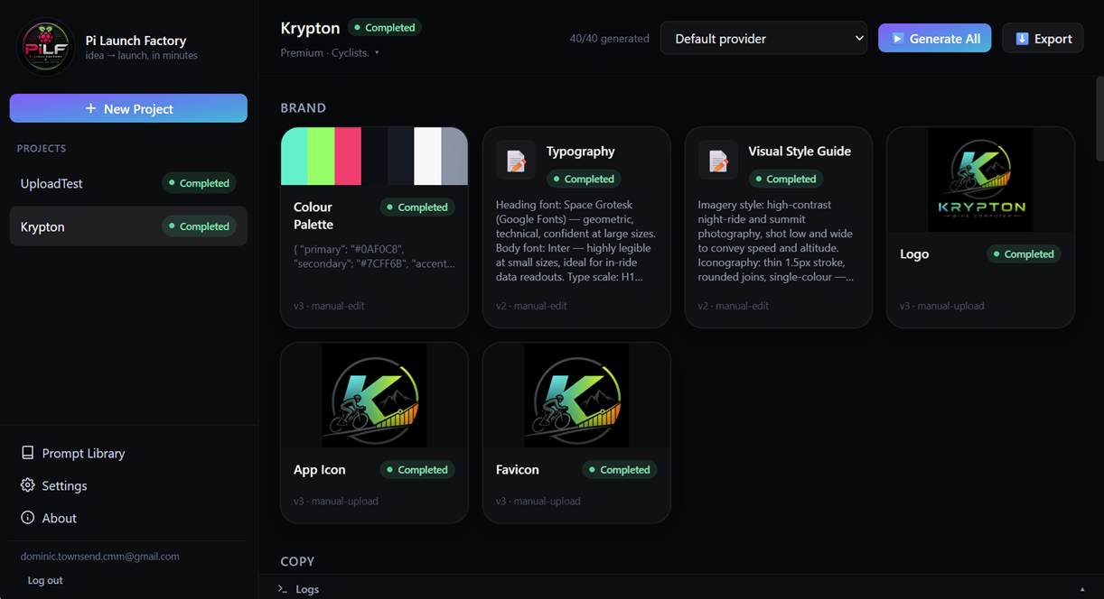Click the Typography card's document icon

[516, 161]
